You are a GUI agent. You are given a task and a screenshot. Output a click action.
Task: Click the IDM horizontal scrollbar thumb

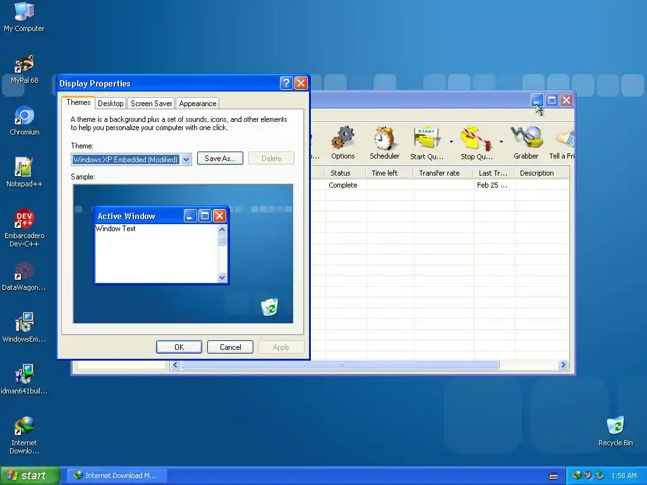point(341,365)
